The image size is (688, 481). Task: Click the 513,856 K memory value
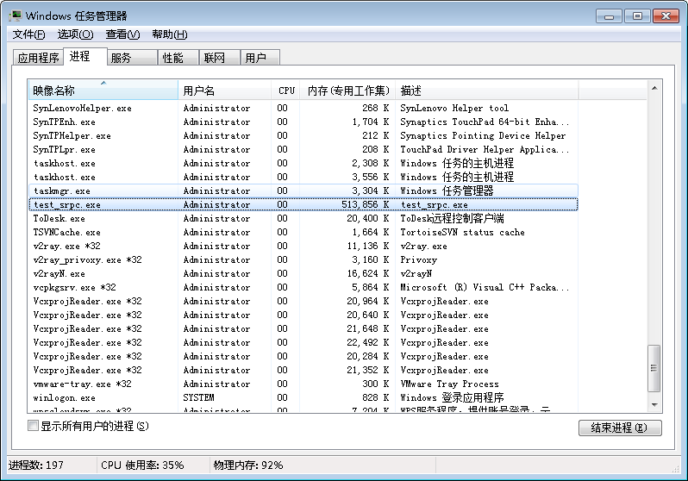click(365, 204)
